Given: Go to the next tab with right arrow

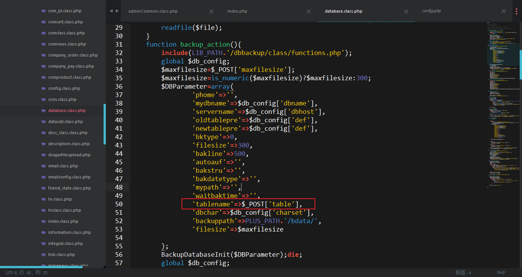Looking at the screenshot, I should click(117, 11).
